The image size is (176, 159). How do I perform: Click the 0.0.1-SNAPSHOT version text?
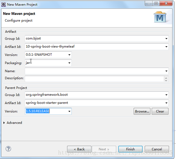(x=39, y=54)
